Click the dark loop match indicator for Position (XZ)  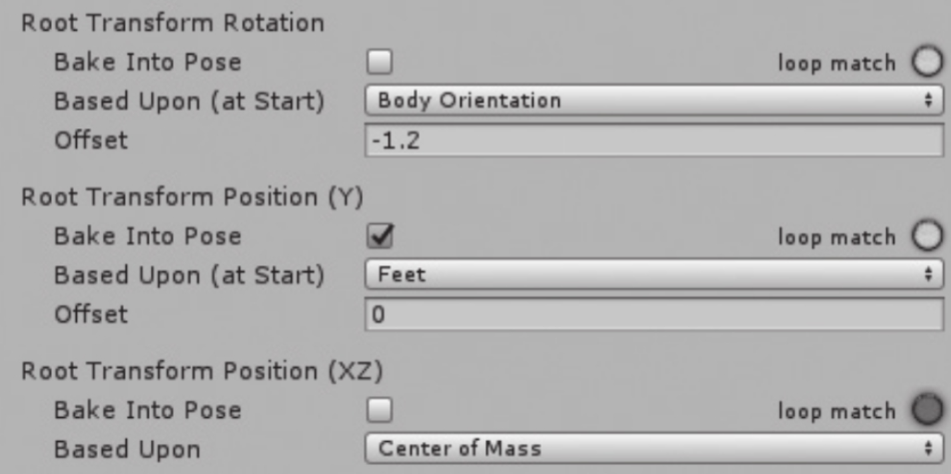pos(928,410)
